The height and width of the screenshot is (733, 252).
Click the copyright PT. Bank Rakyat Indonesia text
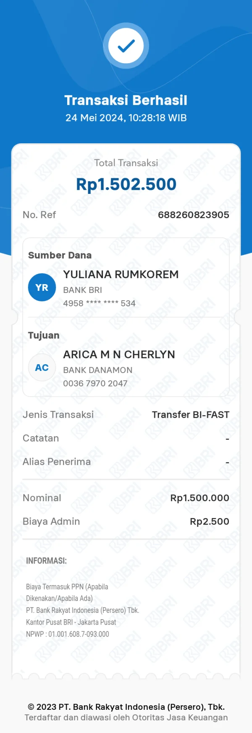click(126, 707)
